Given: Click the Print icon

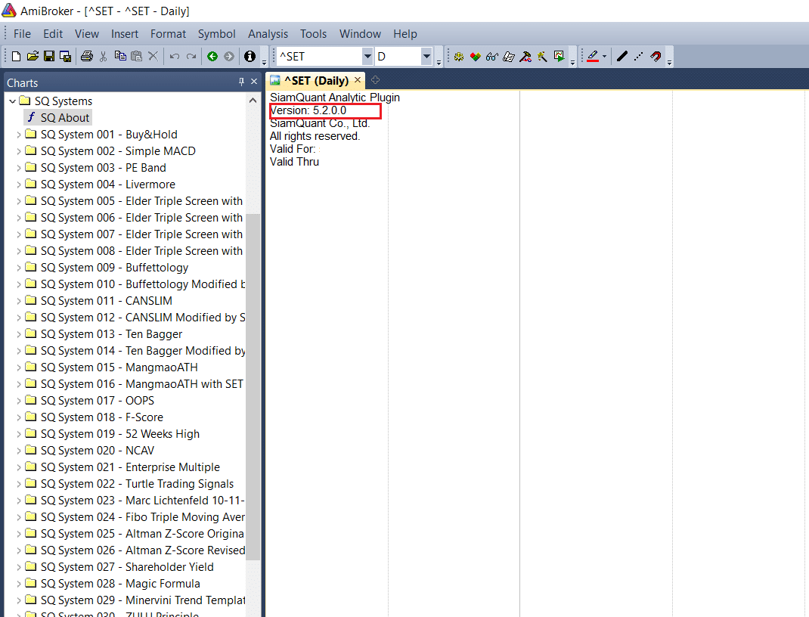Looking at the screenshot, I should (86, 57).
